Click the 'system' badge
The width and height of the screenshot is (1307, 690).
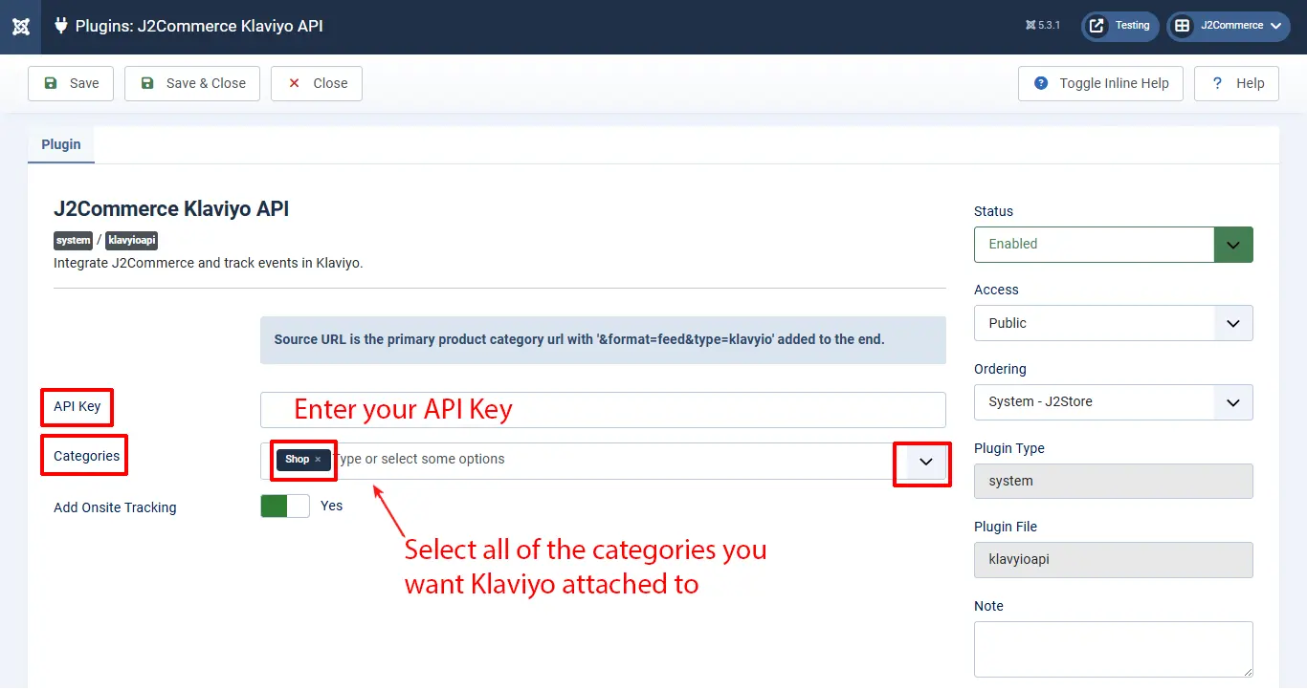[x=74, y=241]
